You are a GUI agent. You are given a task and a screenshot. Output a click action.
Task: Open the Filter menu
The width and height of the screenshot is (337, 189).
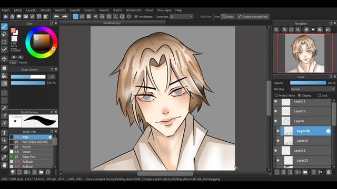[45, 10]
